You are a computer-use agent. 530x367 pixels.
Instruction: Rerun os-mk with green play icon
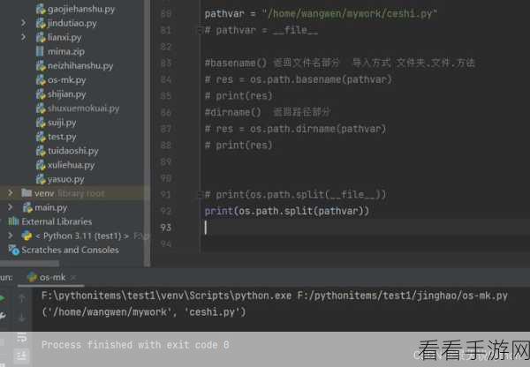pos(2,298)
